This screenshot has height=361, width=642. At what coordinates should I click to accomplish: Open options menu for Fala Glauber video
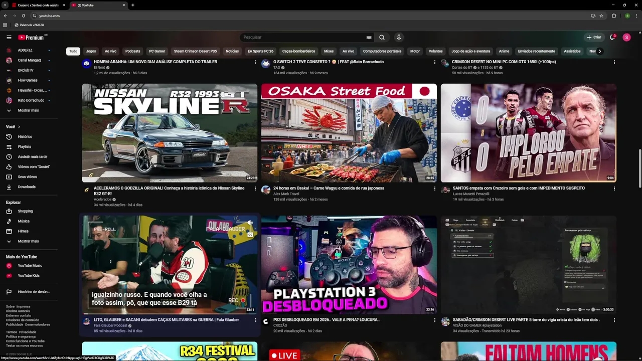click(x=255, y=320)
